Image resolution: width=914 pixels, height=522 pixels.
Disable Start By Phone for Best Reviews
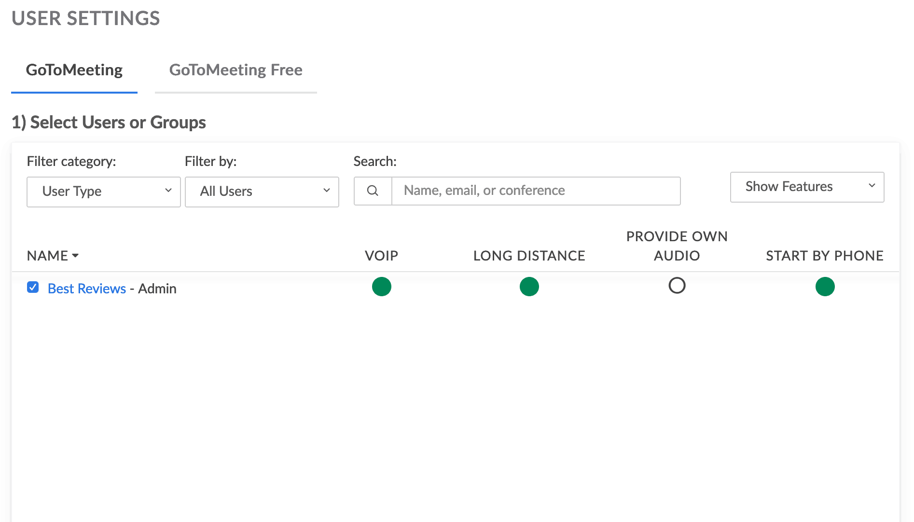pyautogui.click(x=825, y=286)
